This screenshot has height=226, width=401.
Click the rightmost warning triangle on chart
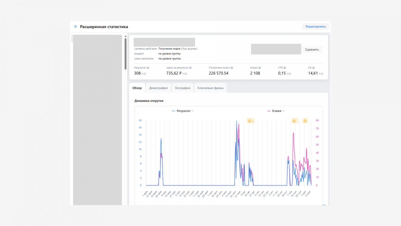coord(305,121)
